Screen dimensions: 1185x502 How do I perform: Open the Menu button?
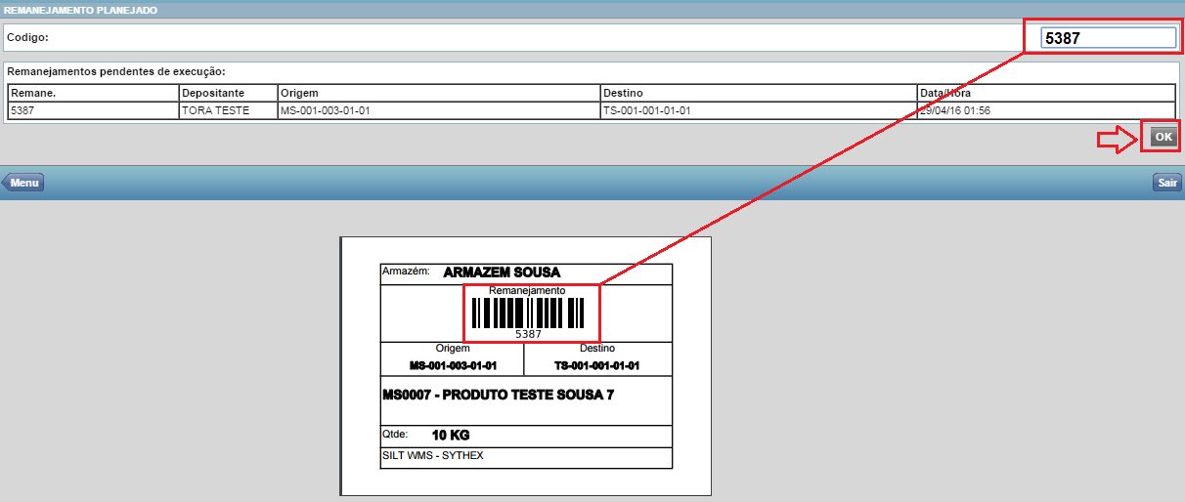click(x=22, y=183)
